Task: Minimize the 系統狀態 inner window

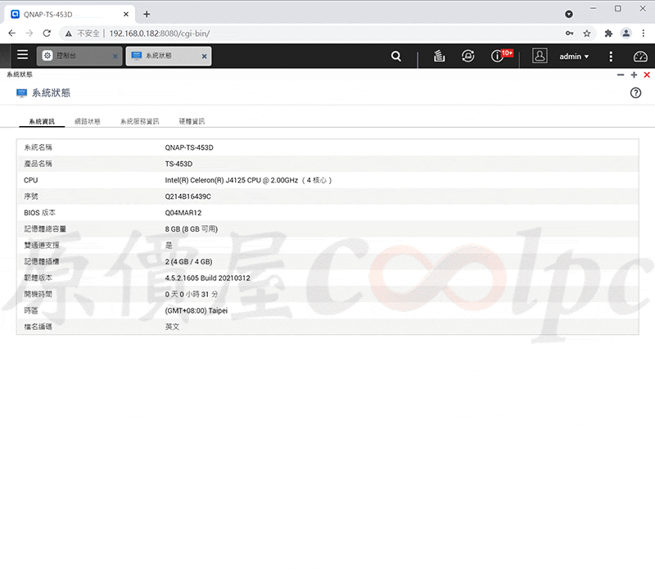Action: pos(621,75)
